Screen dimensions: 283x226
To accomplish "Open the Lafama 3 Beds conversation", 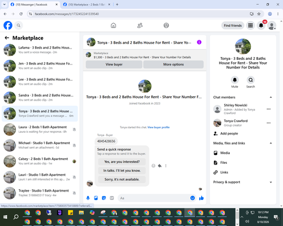I will 40,50.
